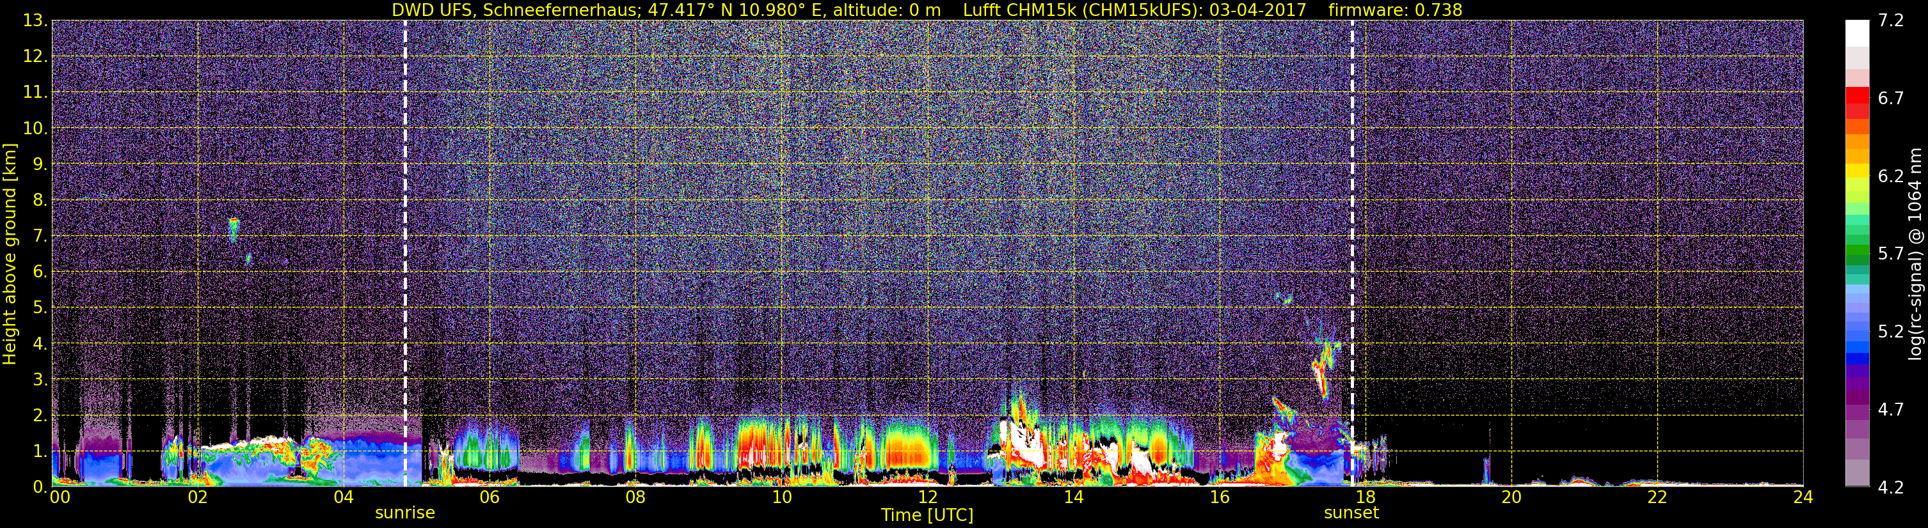Click the 16 time axis tick label
This screenshot has width=1928, height=528.
(1219, 497)
